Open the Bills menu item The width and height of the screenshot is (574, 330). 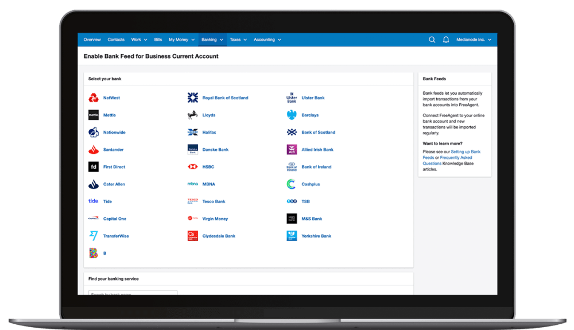(158, 40)
